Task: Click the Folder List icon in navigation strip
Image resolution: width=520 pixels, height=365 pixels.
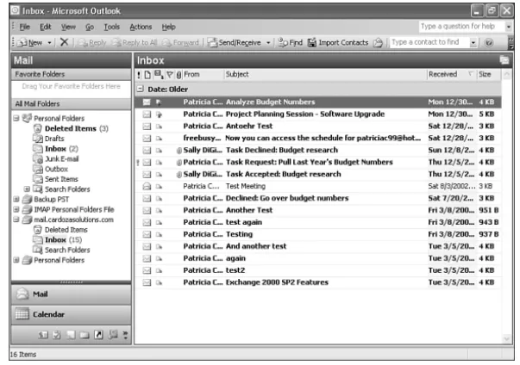Action: click(85, 335)
